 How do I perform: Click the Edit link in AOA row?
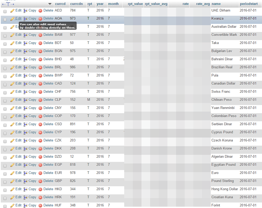point(18,18)
